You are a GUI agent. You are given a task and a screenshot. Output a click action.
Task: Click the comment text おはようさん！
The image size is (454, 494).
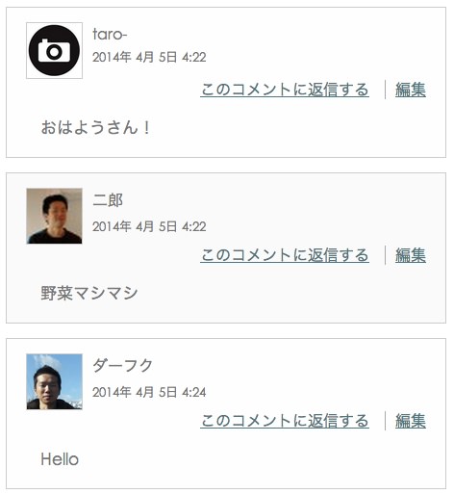click(x=95, y=127)
